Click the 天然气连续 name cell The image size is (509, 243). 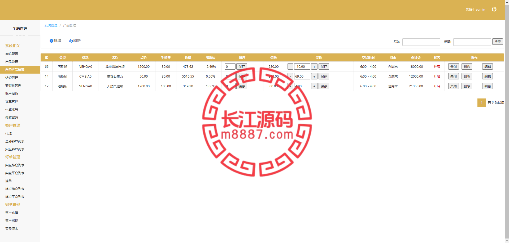[115, 86]
